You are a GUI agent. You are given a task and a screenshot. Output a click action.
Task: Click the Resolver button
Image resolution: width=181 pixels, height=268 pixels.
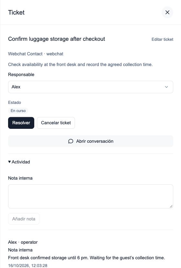coord(21,123)
